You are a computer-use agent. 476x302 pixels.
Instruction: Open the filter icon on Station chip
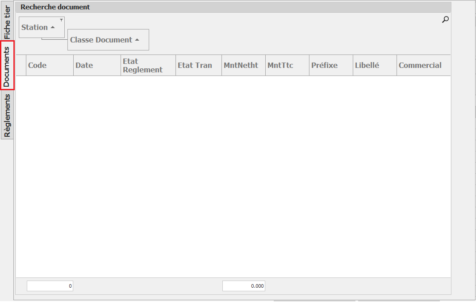point(61,20)
